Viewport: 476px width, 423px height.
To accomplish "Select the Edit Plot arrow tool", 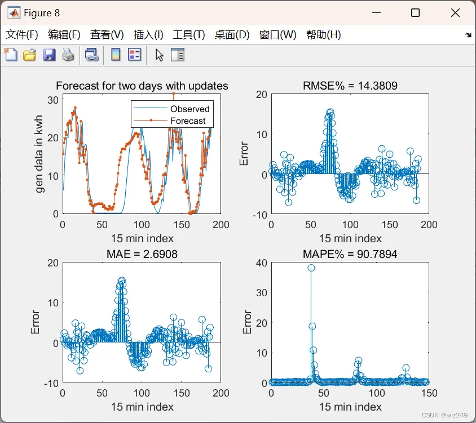I will (x=160, y=55).
